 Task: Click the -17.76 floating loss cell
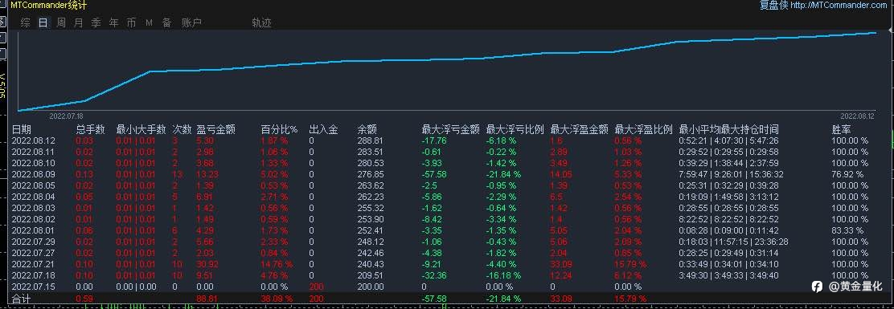point(434,140)
